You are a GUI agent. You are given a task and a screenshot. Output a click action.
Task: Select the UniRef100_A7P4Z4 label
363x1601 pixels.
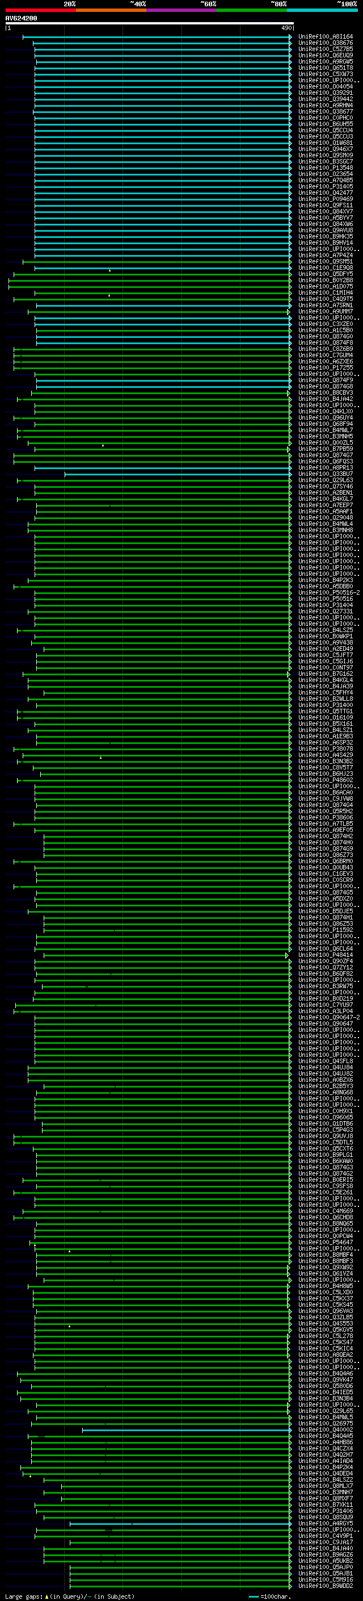click(326, 256)
